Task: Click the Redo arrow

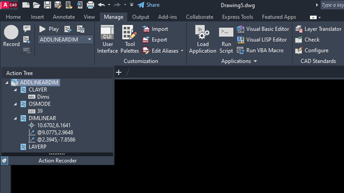Action: (x=117, y=5)
